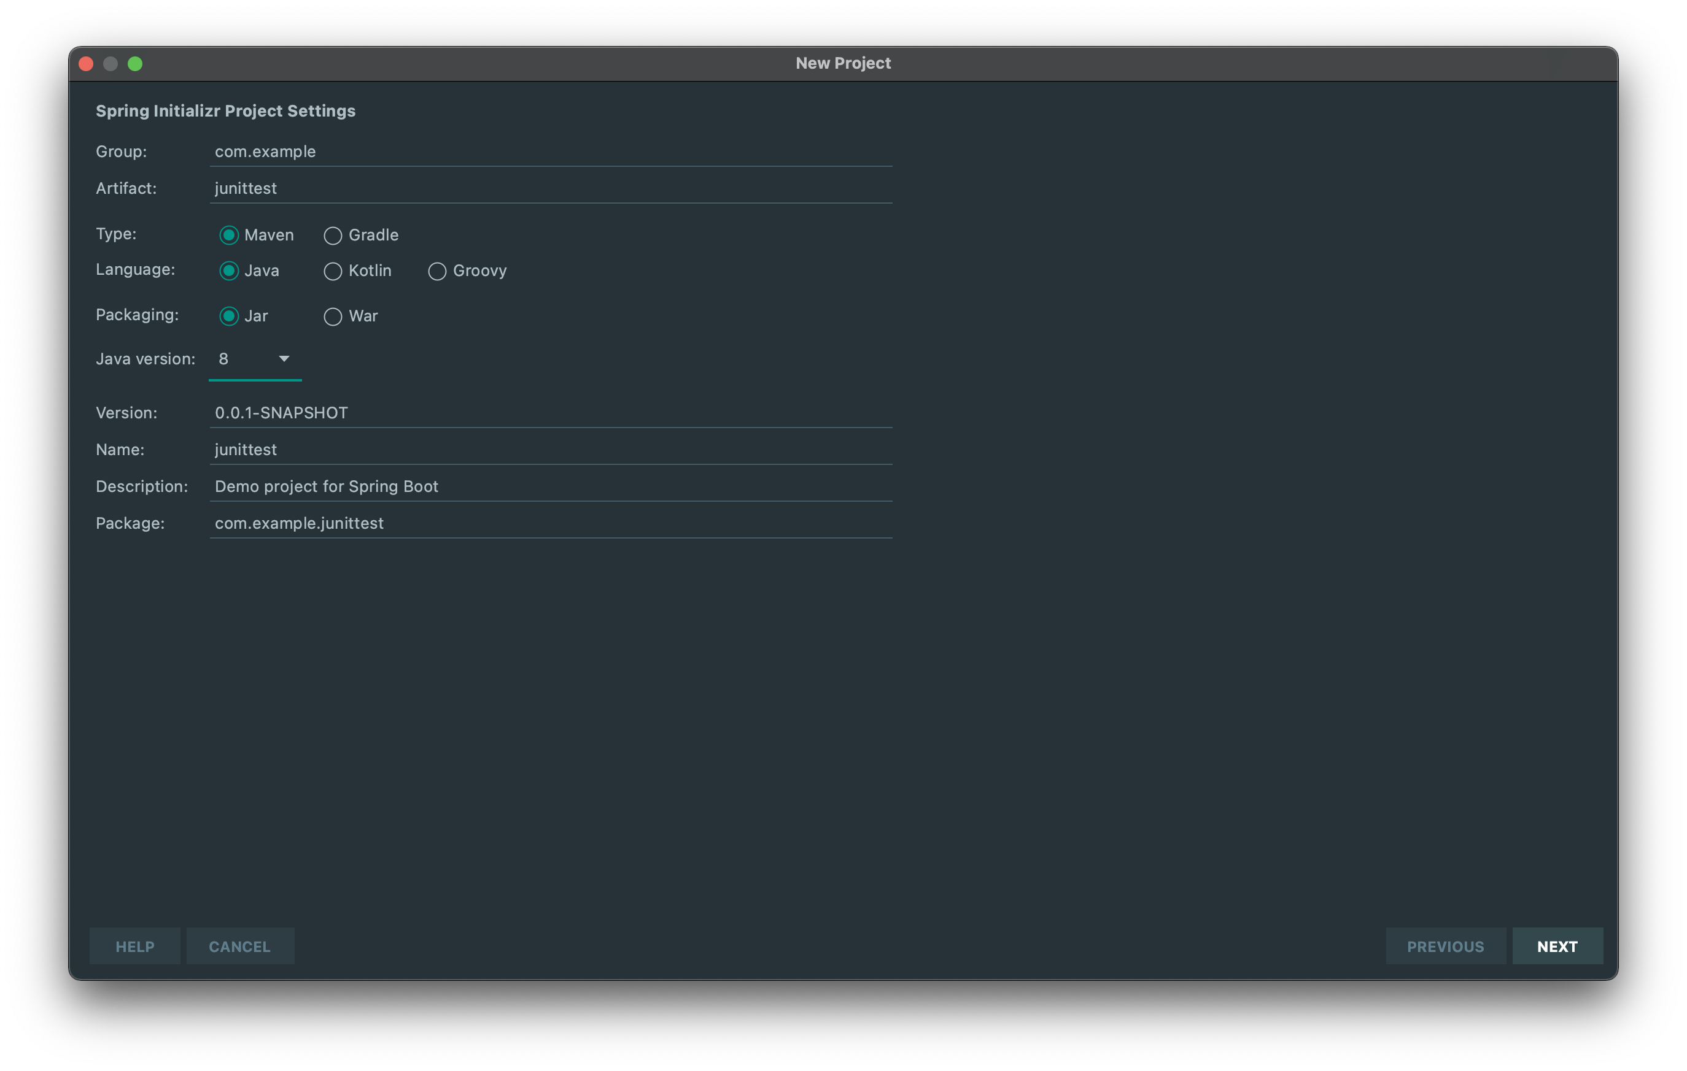Click the Group input field

pyautogui.click(x=550, y=152)
